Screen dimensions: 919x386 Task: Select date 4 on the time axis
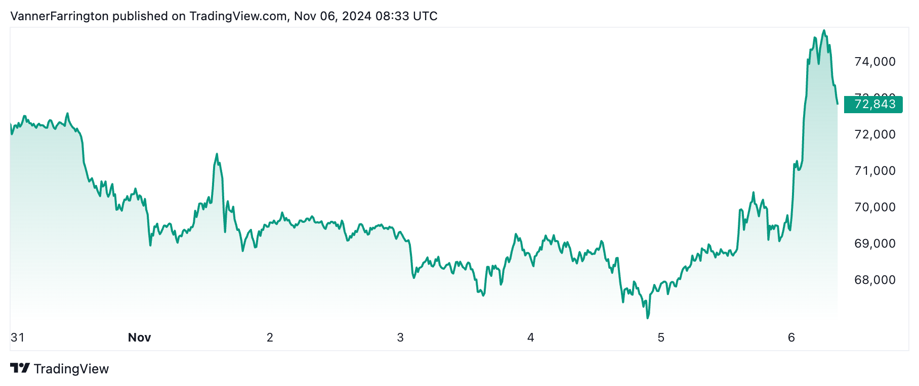[x=530, y=337]
